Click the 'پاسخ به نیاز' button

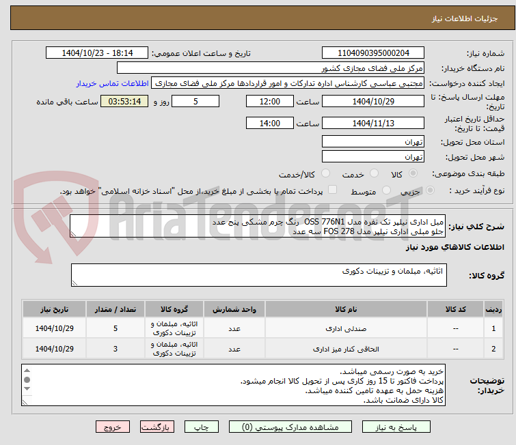[396, 427]
